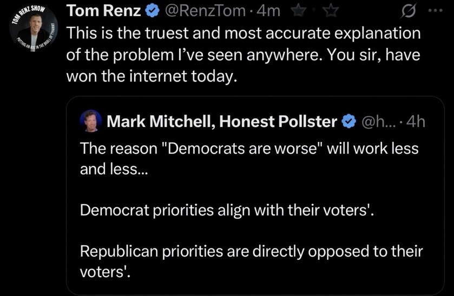The image size is (454, 296).
Task: Open Tom Renz Show profile picture
Action: [34, 29]
